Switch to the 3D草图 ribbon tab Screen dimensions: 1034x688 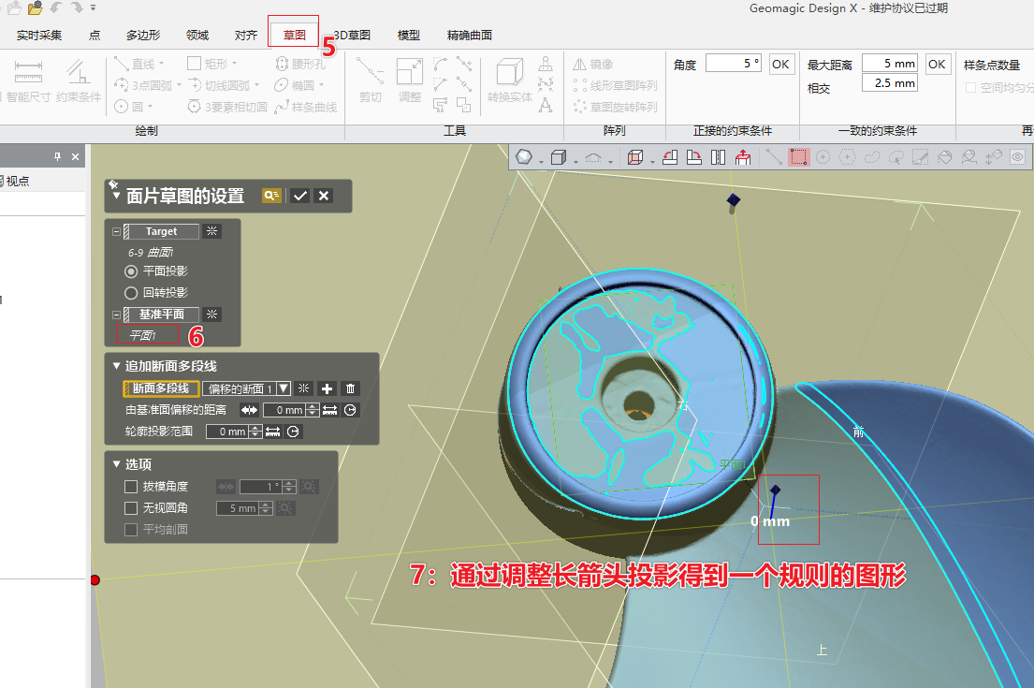[x=351, y=35]
